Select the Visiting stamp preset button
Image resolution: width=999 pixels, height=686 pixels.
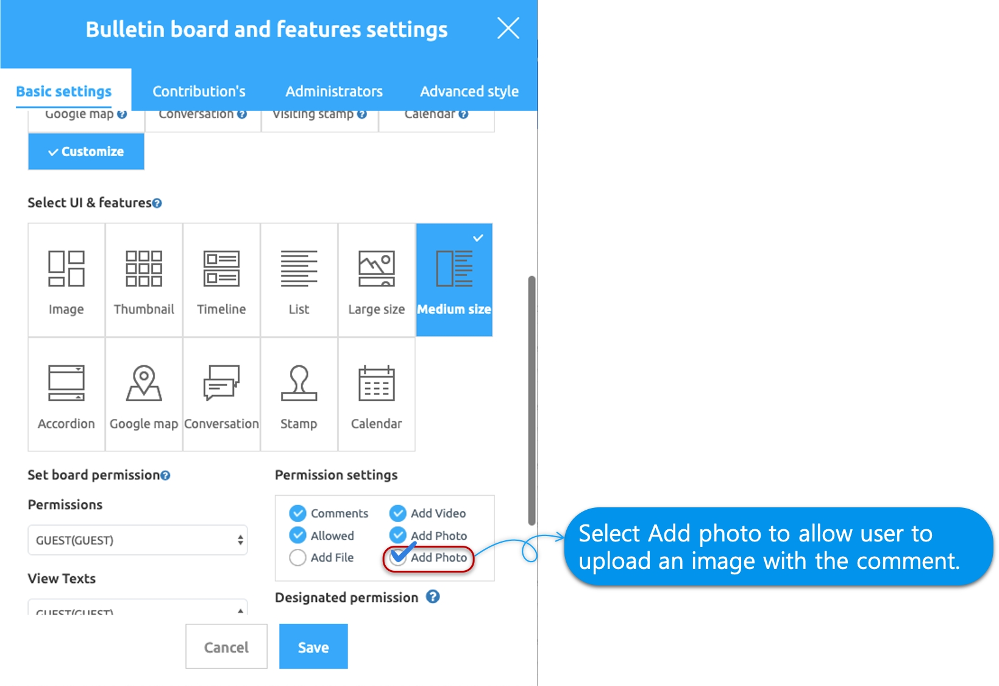[319, 120]
